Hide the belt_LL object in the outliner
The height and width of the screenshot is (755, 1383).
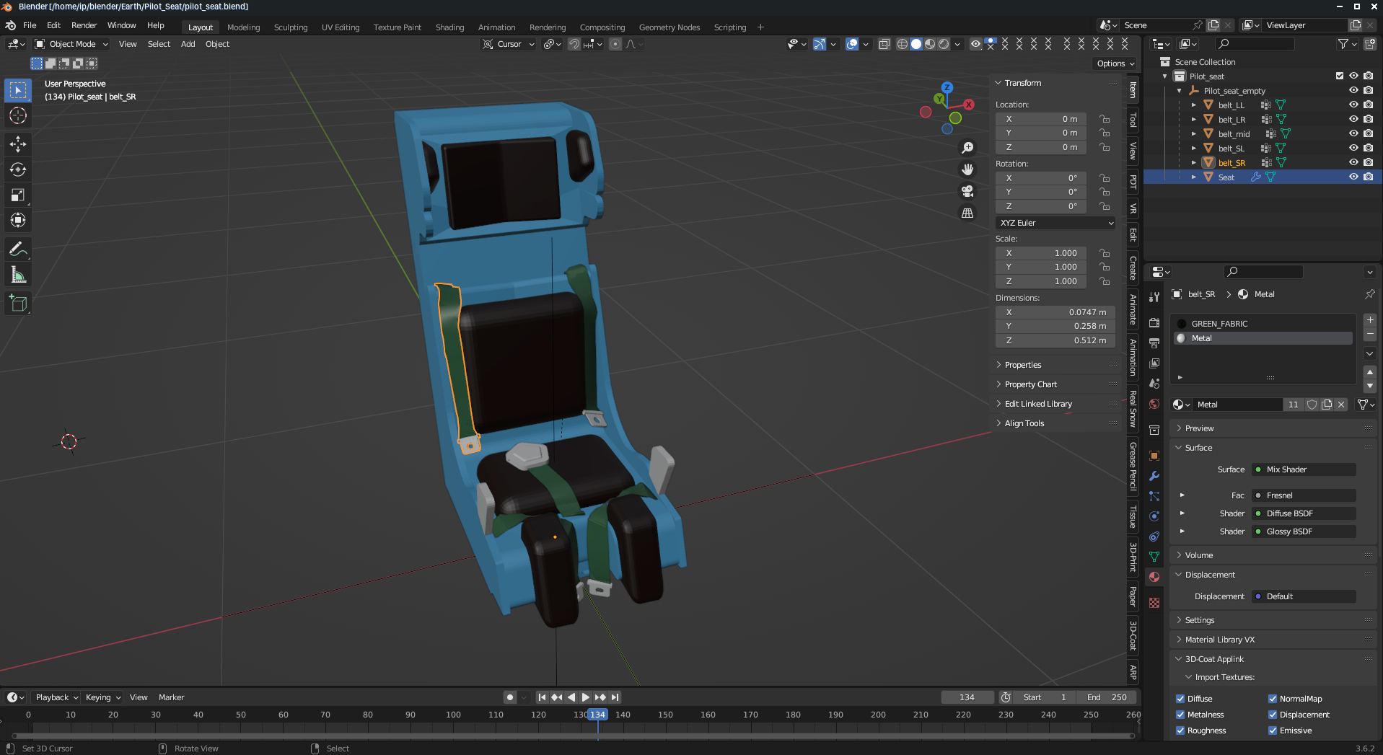tap(1353, 105)
